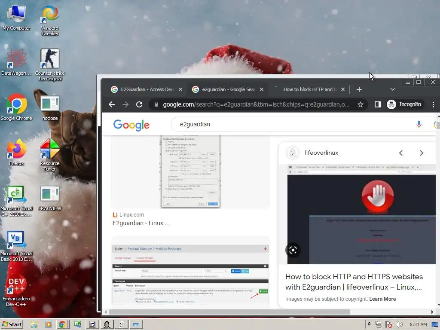Screen dimensions: 440x330
Task: Focus the e2guardian search box
Action: coord(295,124)
